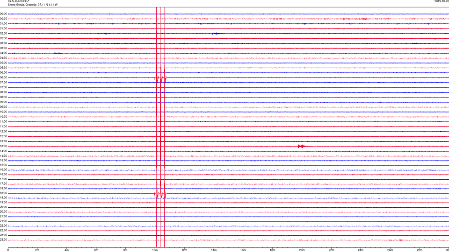The height and width of the screenshot is (252, 449).
Task: Click the 0 tick on the minute axis
Action: coord(8,250)
